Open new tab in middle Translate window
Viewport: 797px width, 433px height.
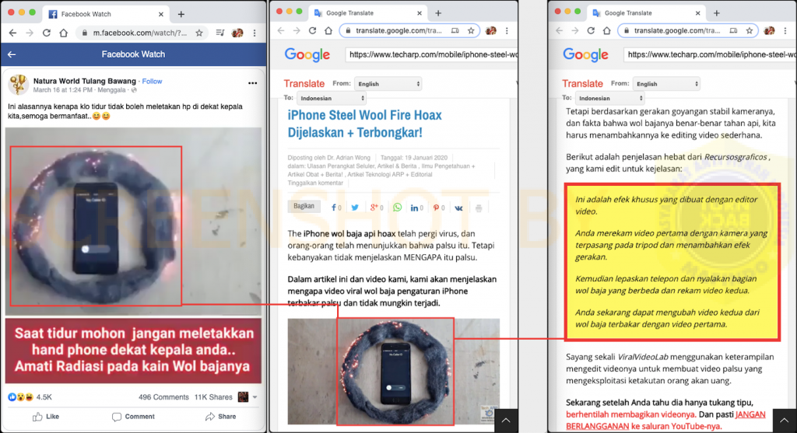click(438, 13)
